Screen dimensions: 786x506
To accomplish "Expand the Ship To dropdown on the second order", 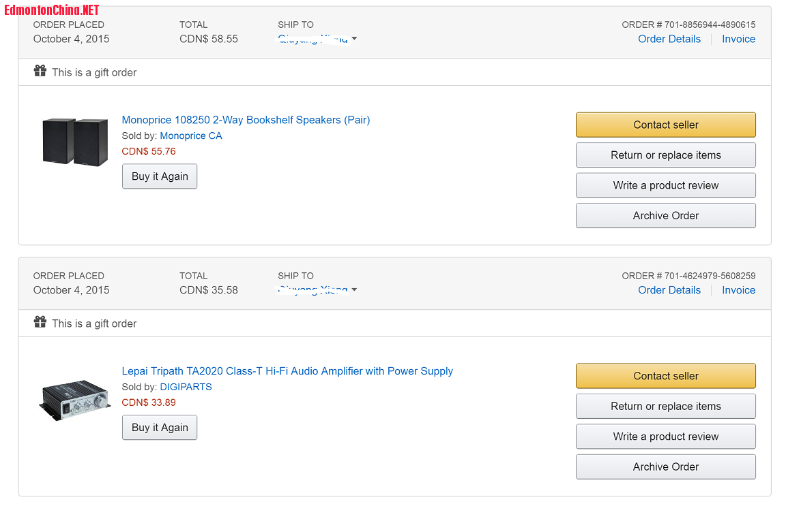I will (354, 290).
